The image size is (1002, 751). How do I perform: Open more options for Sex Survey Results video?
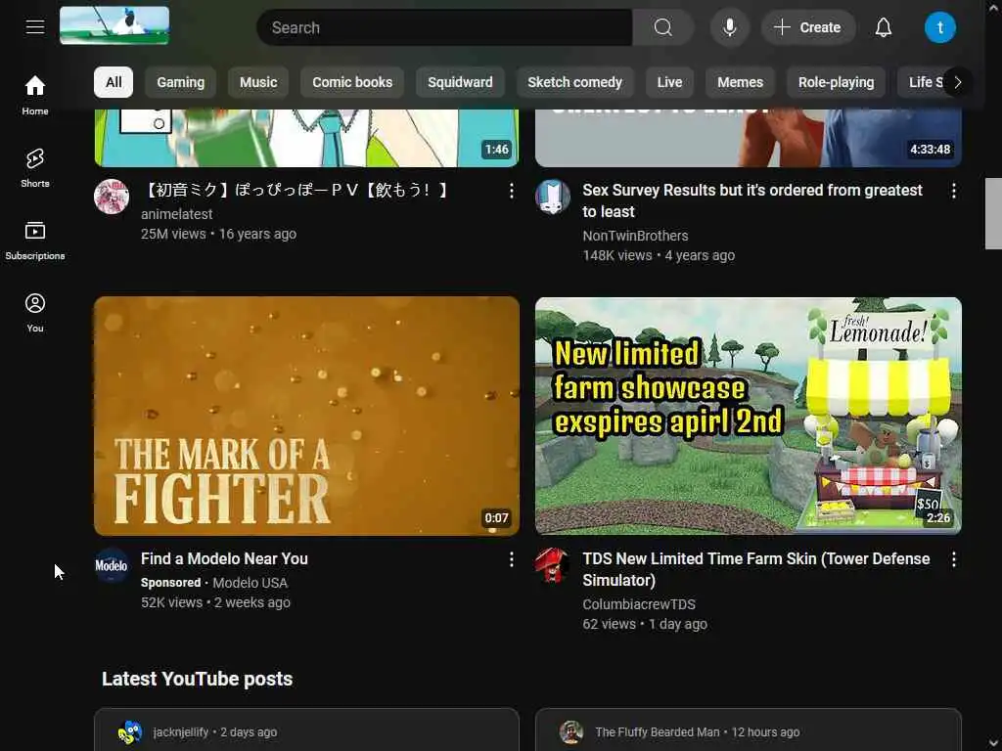pyautogui.click(x=953, y=191)
